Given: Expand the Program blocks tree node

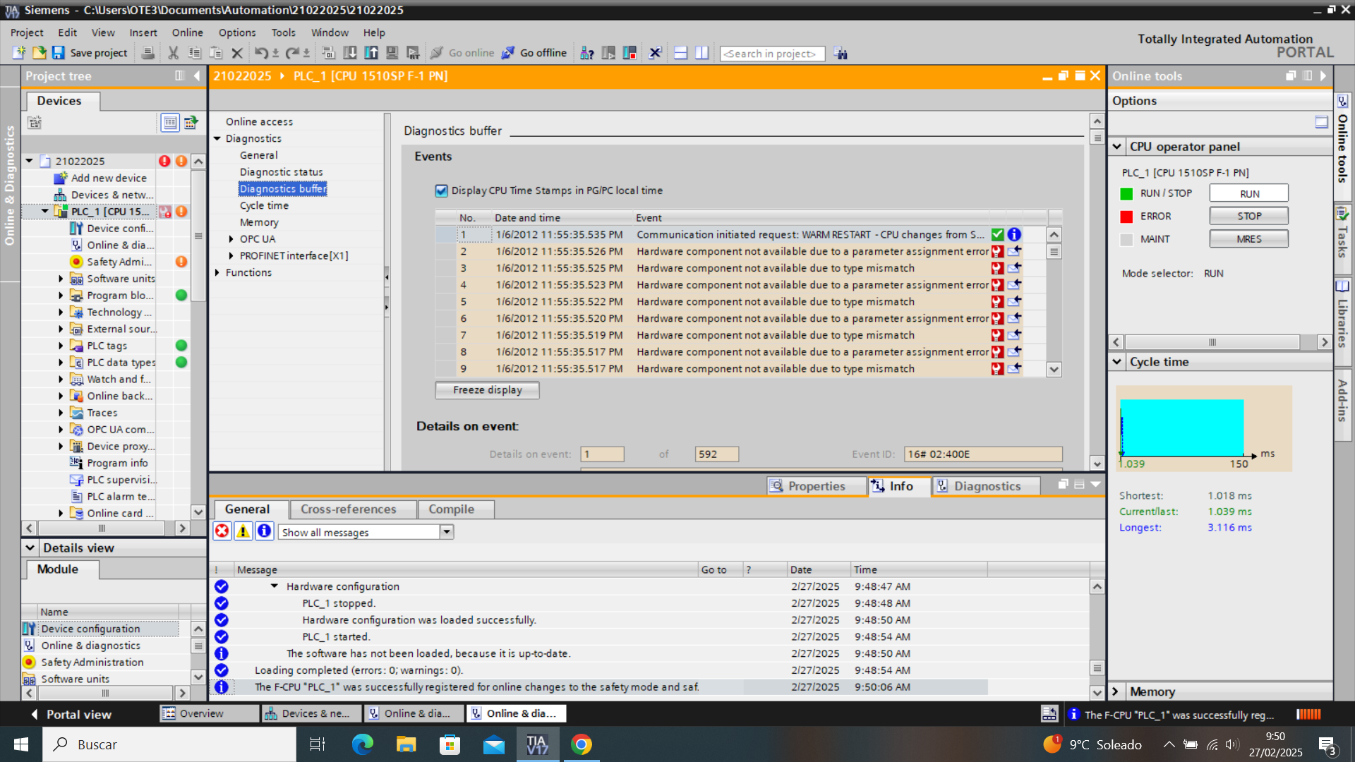Looking at the screenshot, I should pos(61,296).
